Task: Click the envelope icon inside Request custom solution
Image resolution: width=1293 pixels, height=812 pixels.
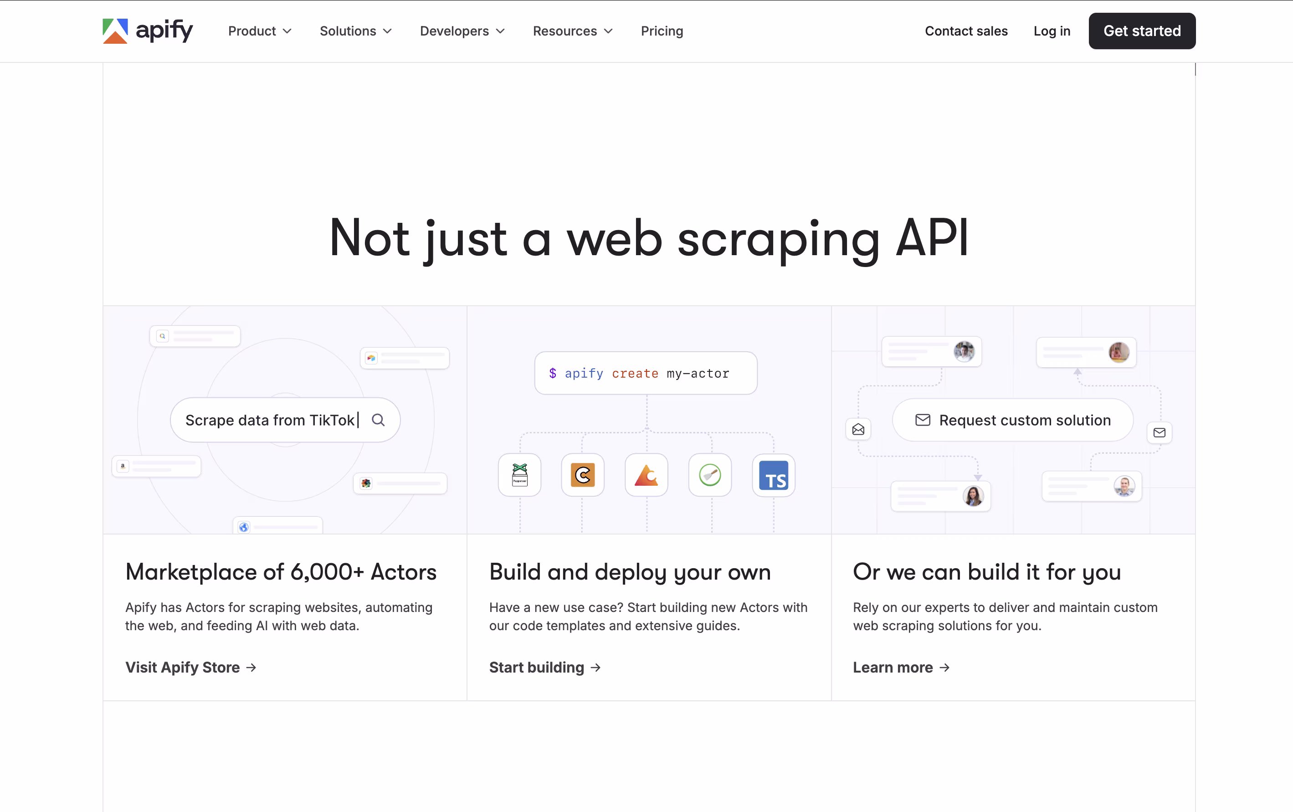Action: [923, 420]
